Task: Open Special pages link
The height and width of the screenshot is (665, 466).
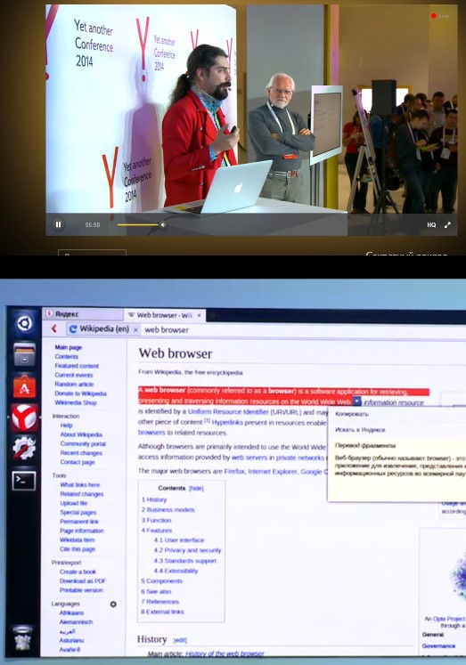Action: [x=78, y=512]
